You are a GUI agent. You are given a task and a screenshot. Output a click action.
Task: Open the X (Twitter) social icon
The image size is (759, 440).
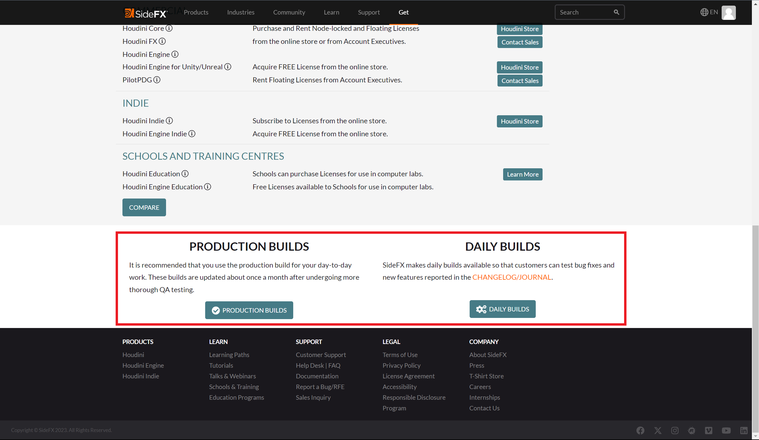tap(658, 430)
